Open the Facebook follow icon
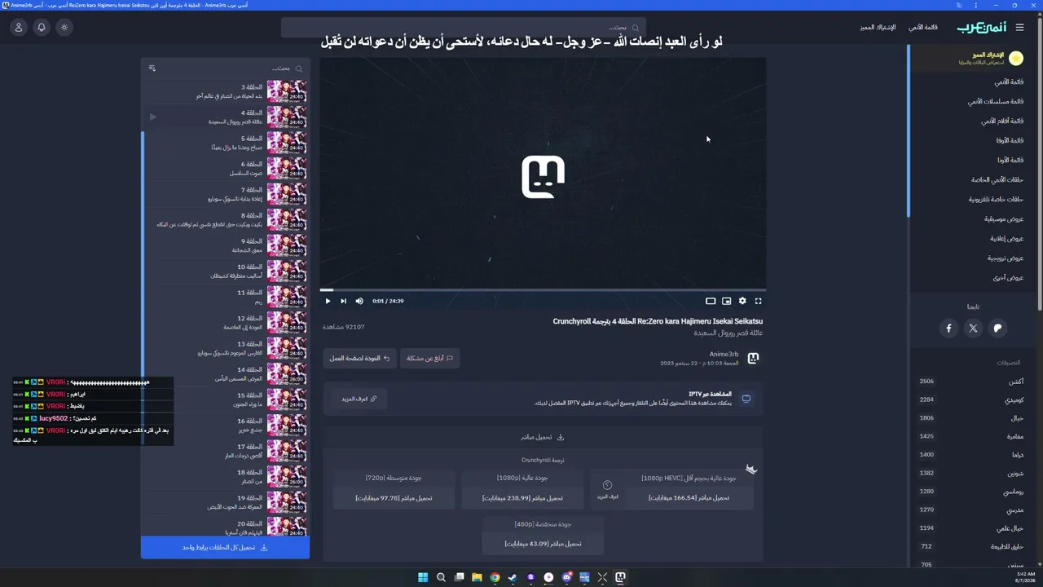The height and width of the screenshot is (587, 1043). point(948,328)
